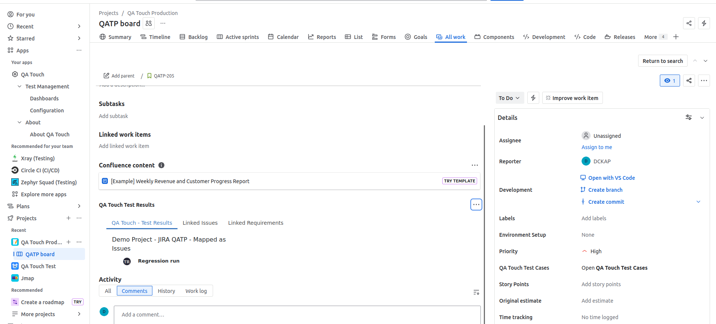
Task: Switch activity view to History
Action: [x=166, y=291]
